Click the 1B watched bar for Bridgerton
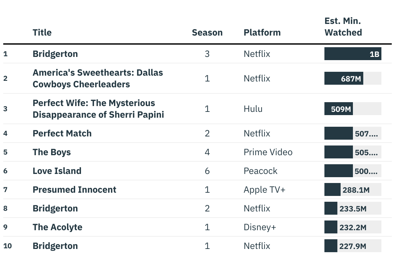This screenshot has width=395, height=258. [353, 54]
